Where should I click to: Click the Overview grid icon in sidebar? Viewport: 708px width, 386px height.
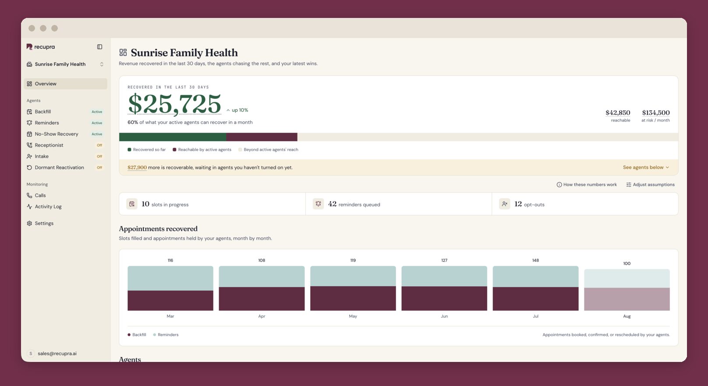(x=29, y=84)
